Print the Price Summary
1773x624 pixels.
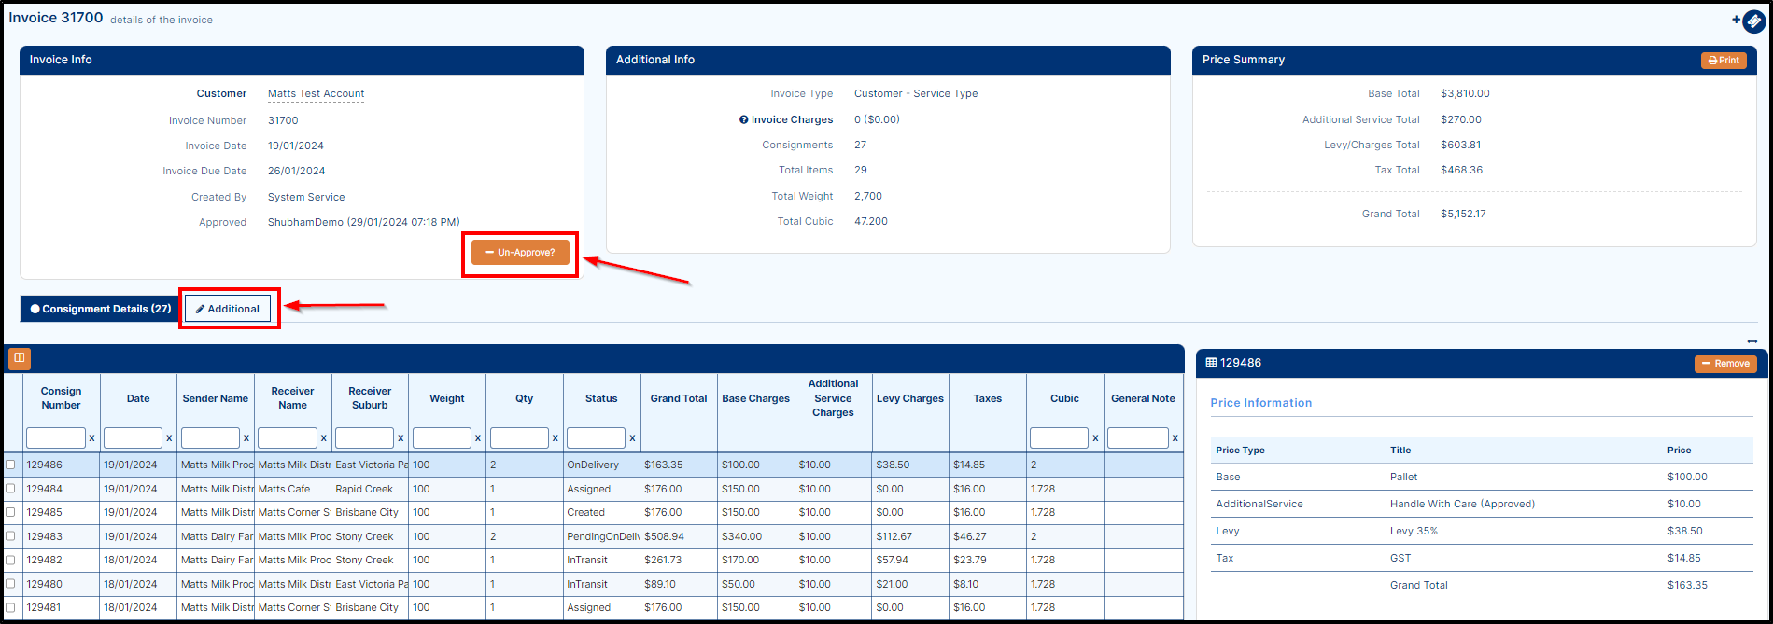(x=1723, y=61)
